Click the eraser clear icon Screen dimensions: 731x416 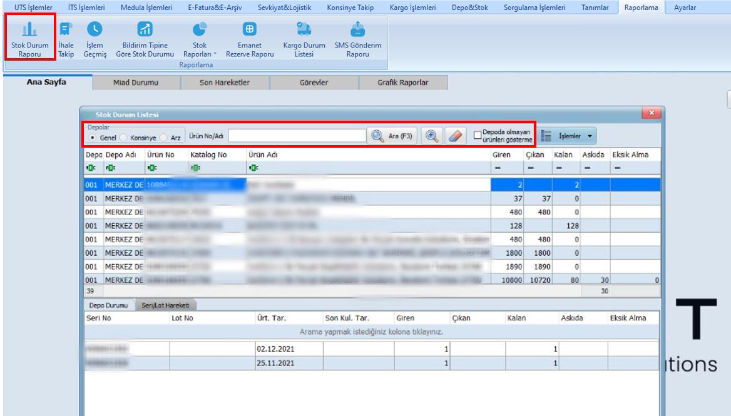(x=453, y=136)
